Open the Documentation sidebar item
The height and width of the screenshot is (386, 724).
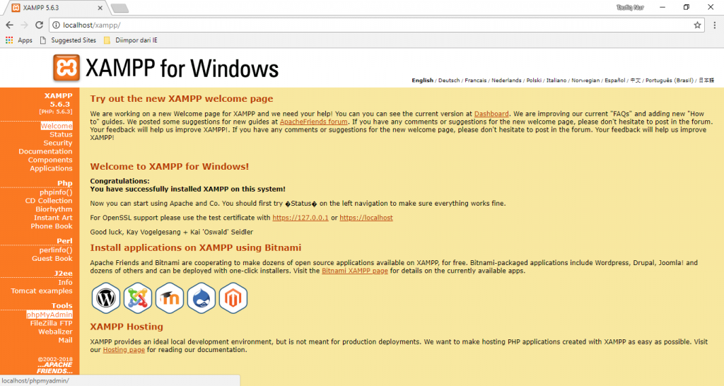point(45,151)
